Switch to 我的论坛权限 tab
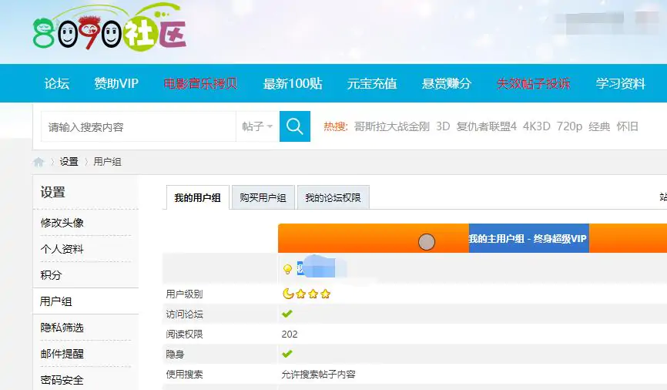Viewport: 667px width, 390px height. click(x=333, y=197)
